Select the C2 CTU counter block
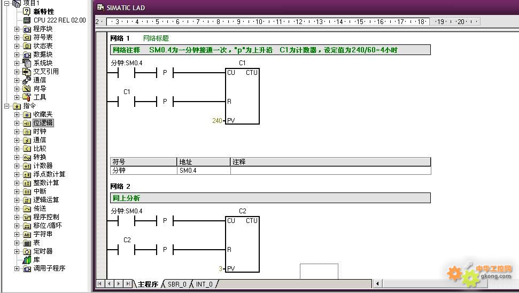519x293 pixels. (x=242, y=244)
